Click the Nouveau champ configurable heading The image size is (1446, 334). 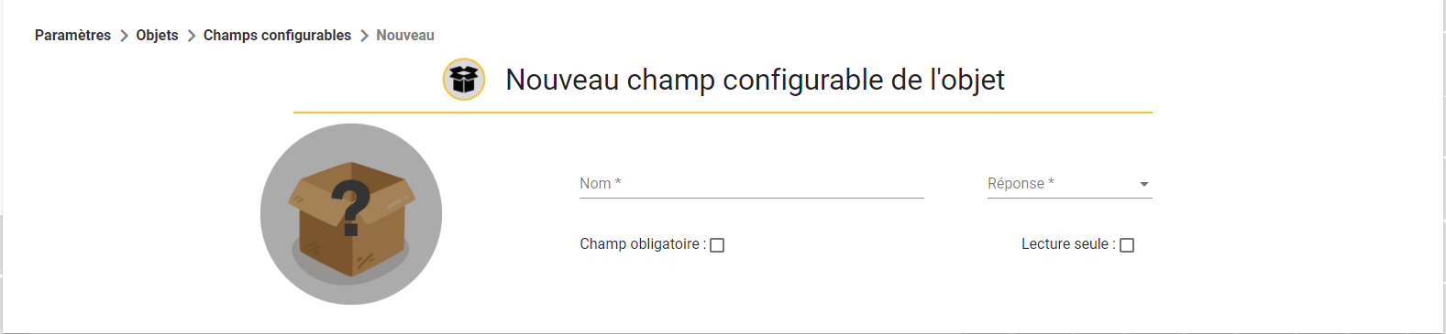click(x=755, y=80)
